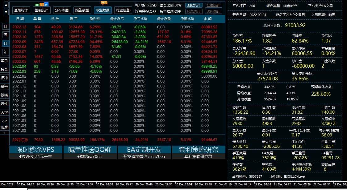Click the 22月汇总 summary row label
347x190 pixels.
tap(20, 140)
